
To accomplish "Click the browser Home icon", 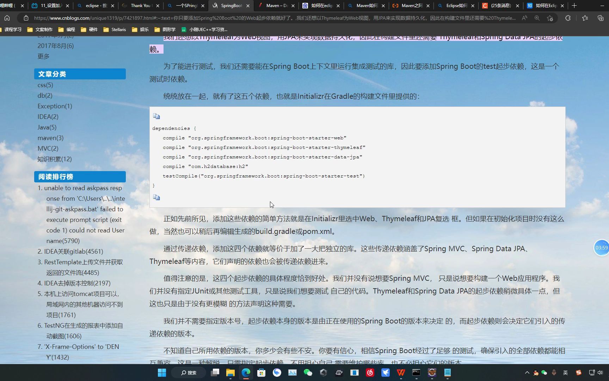I will 7,18.
